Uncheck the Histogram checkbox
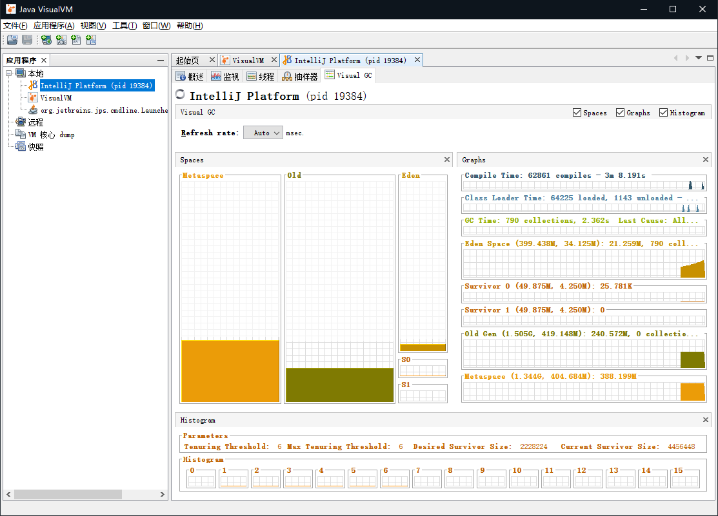 (x=663, y=113)
